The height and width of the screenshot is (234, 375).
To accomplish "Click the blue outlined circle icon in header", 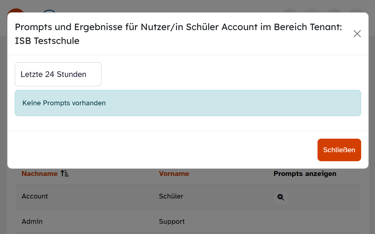I will [50, 11].
